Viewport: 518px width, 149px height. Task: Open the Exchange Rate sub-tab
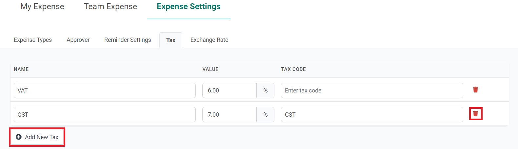[209, 40]
